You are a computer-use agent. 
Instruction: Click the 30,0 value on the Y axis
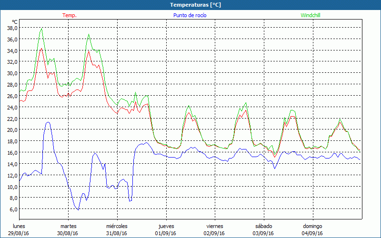coord(12,73)
